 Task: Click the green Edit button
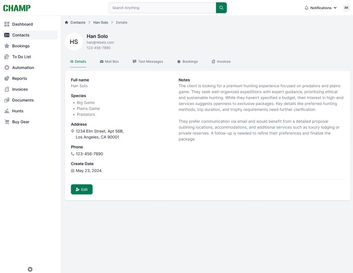click(x=81, y=189)
